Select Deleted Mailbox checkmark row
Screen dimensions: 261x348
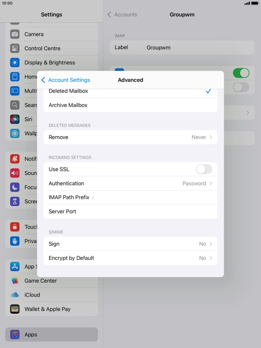[130, 91]
